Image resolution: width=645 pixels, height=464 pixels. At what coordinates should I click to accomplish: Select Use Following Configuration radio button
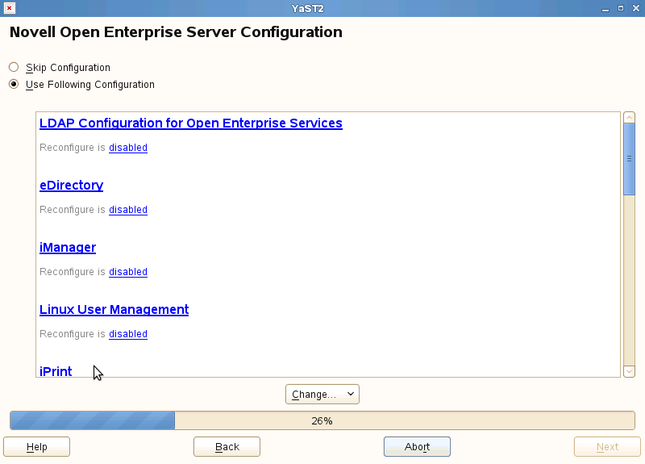14,84
